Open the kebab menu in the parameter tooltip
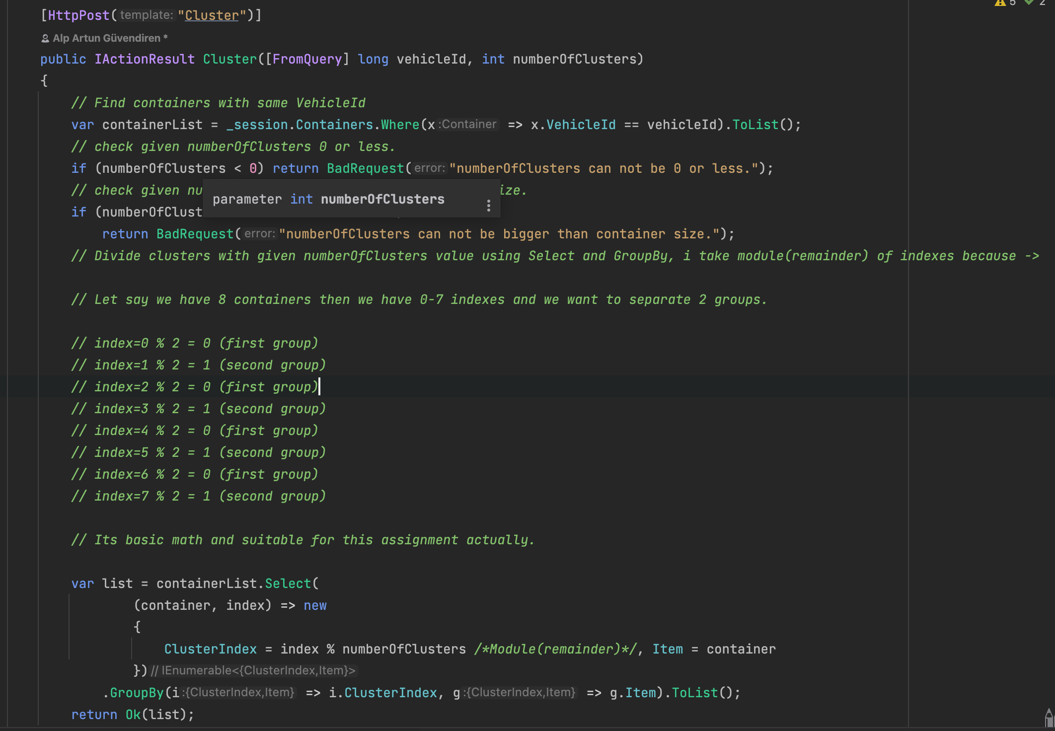The height and width of the screenshot is (731, 1055). click(488, 205)
